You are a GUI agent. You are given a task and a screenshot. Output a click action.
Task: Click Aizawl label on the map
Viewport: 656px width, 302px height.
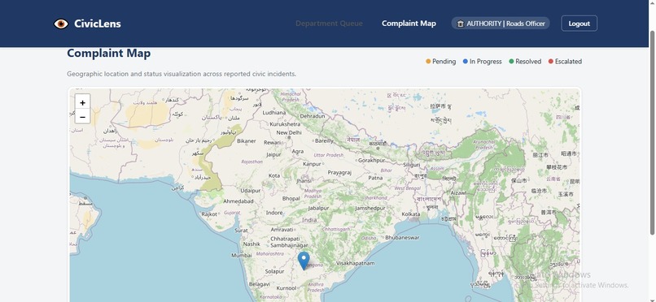tap(458, 193)
